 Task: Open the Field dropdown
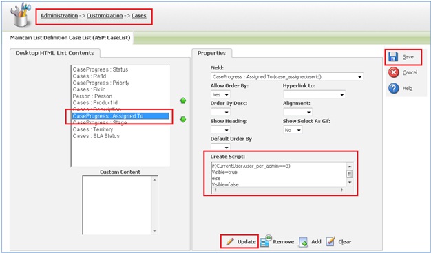point(286,77)
